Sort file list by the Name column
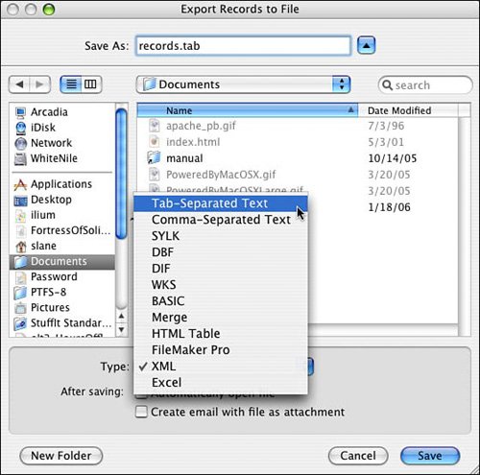Image resolution: width=480 pixels, height=475 pixels. click(248, 110)
